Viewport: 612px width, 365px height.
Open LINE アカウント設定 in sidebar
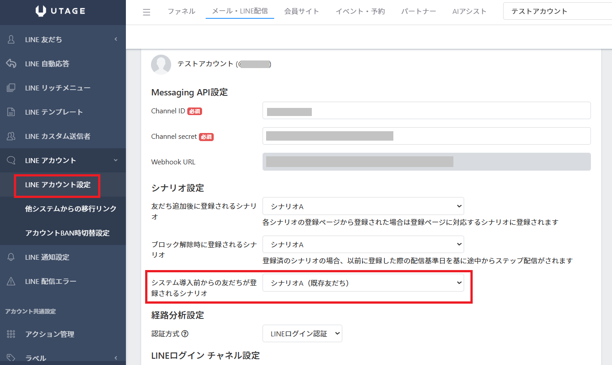click(x=58, y=185)
